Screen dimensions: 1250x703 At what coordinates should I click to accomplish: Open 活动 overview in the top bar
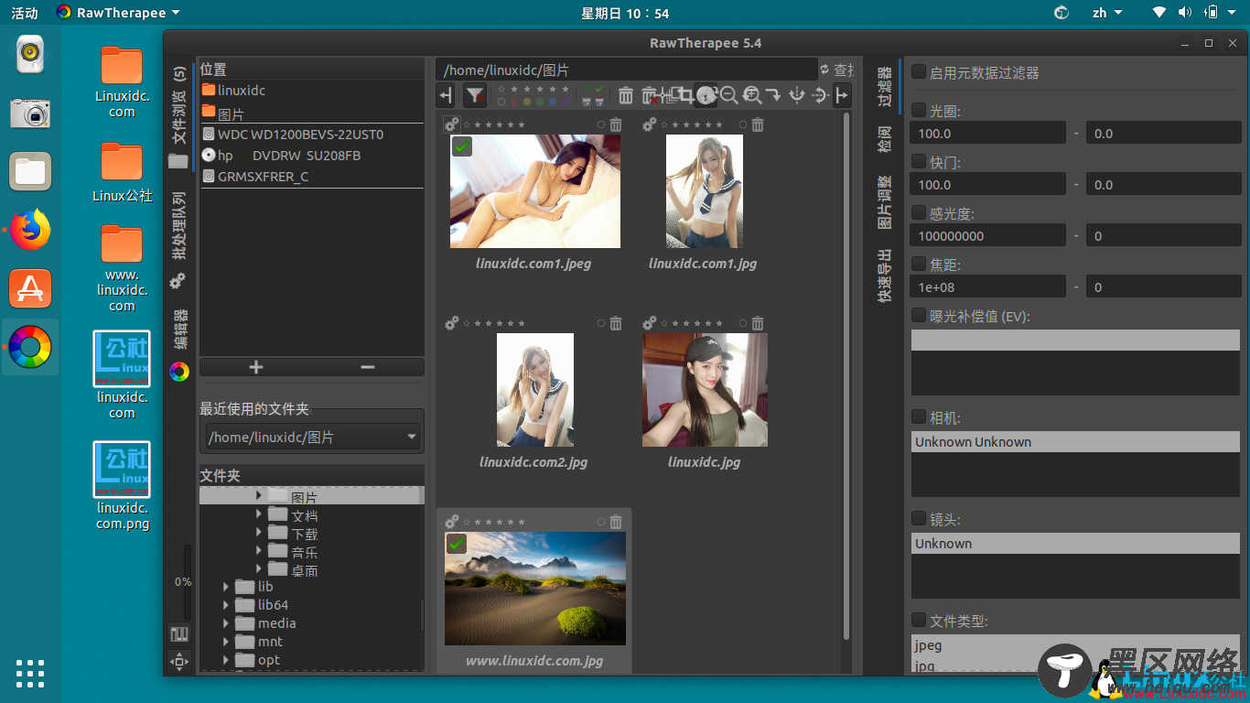tap(25, 13)
